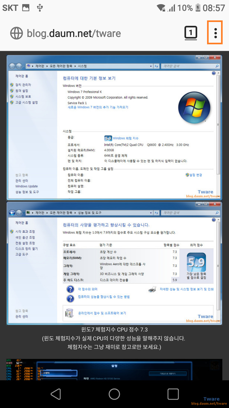The width and height of the screenshot is (229, 408).
Task: Click help icon in 성능 정보 및 도구 window
Action: 214,220
